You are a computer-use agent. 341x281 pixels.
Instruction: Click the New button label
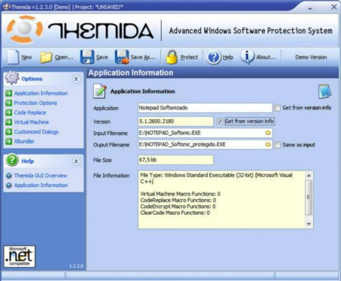[x=27, y=57]
